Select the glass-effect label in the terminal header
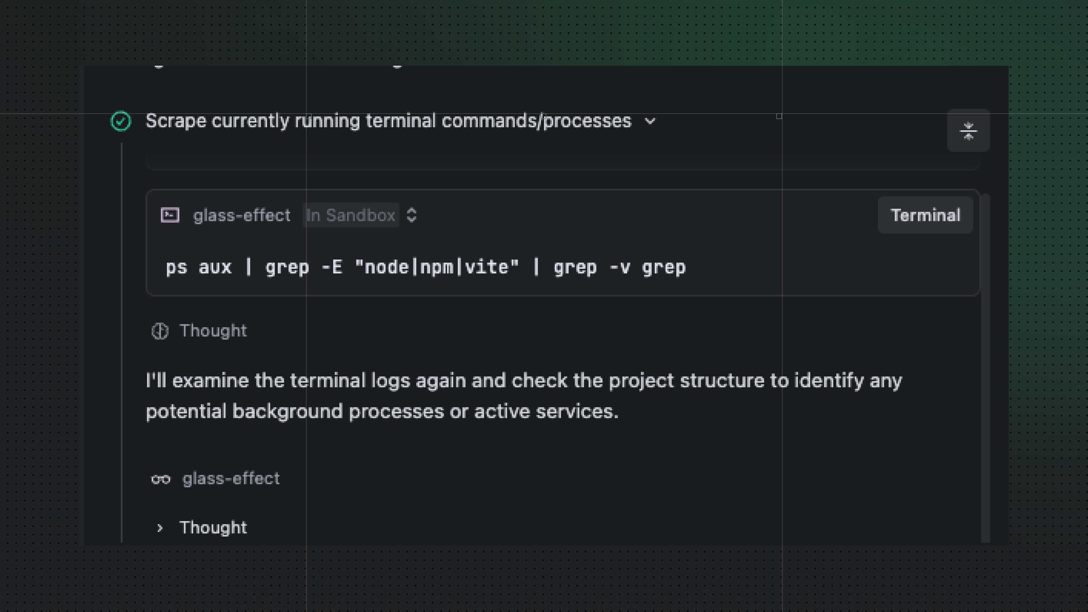 click(x=242, y=215)
